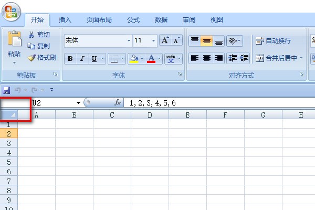This screenshot has height=210, width=315.
Task: Open alignment 对齐方式 dialog launcher
Action: 302,75
